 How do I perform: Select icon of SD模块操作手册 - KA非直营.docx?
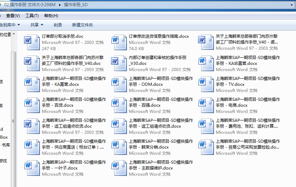(x=206, y=63)
